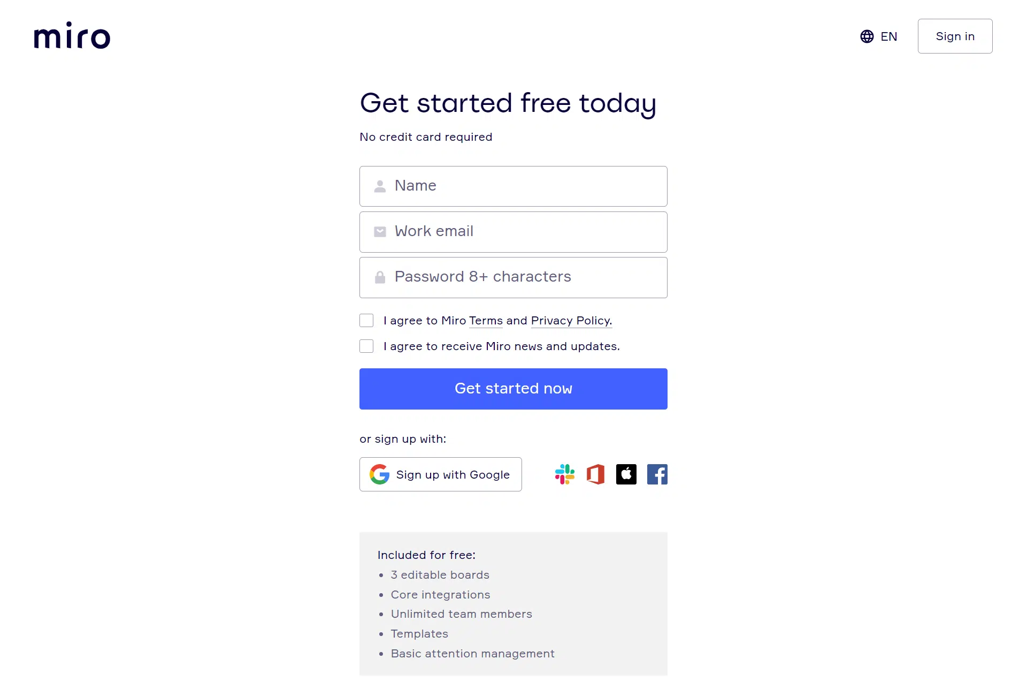
Task: Check the agree to Miro Terms checkbox
Action: click(x=366, y=321)
